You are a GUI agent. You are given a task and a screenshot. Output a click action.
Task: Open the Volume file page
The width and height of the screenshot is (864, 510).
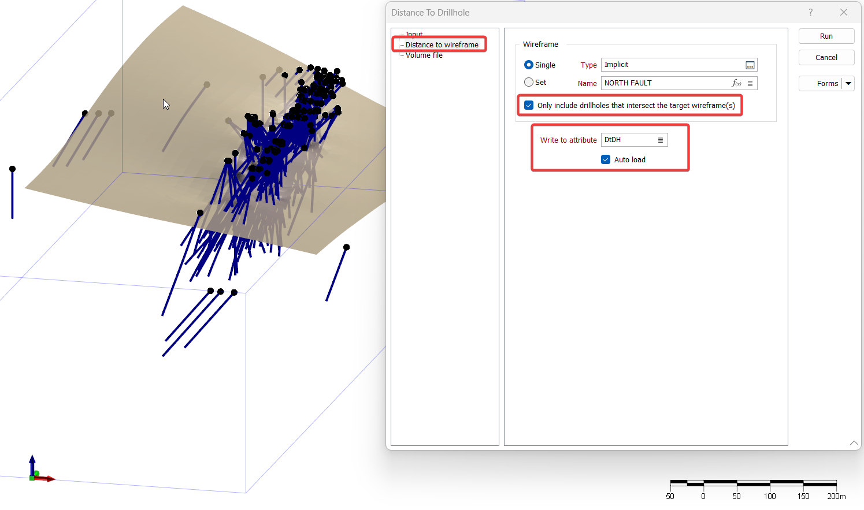pyautogui.click(x=424, y=55)
